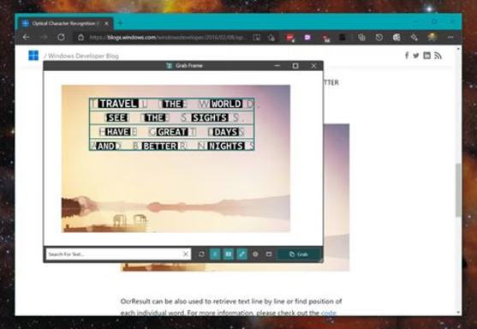The image size is (477, 329).
Task: Toggle the table mode button in Grab Frame
Action: point(229,254)
